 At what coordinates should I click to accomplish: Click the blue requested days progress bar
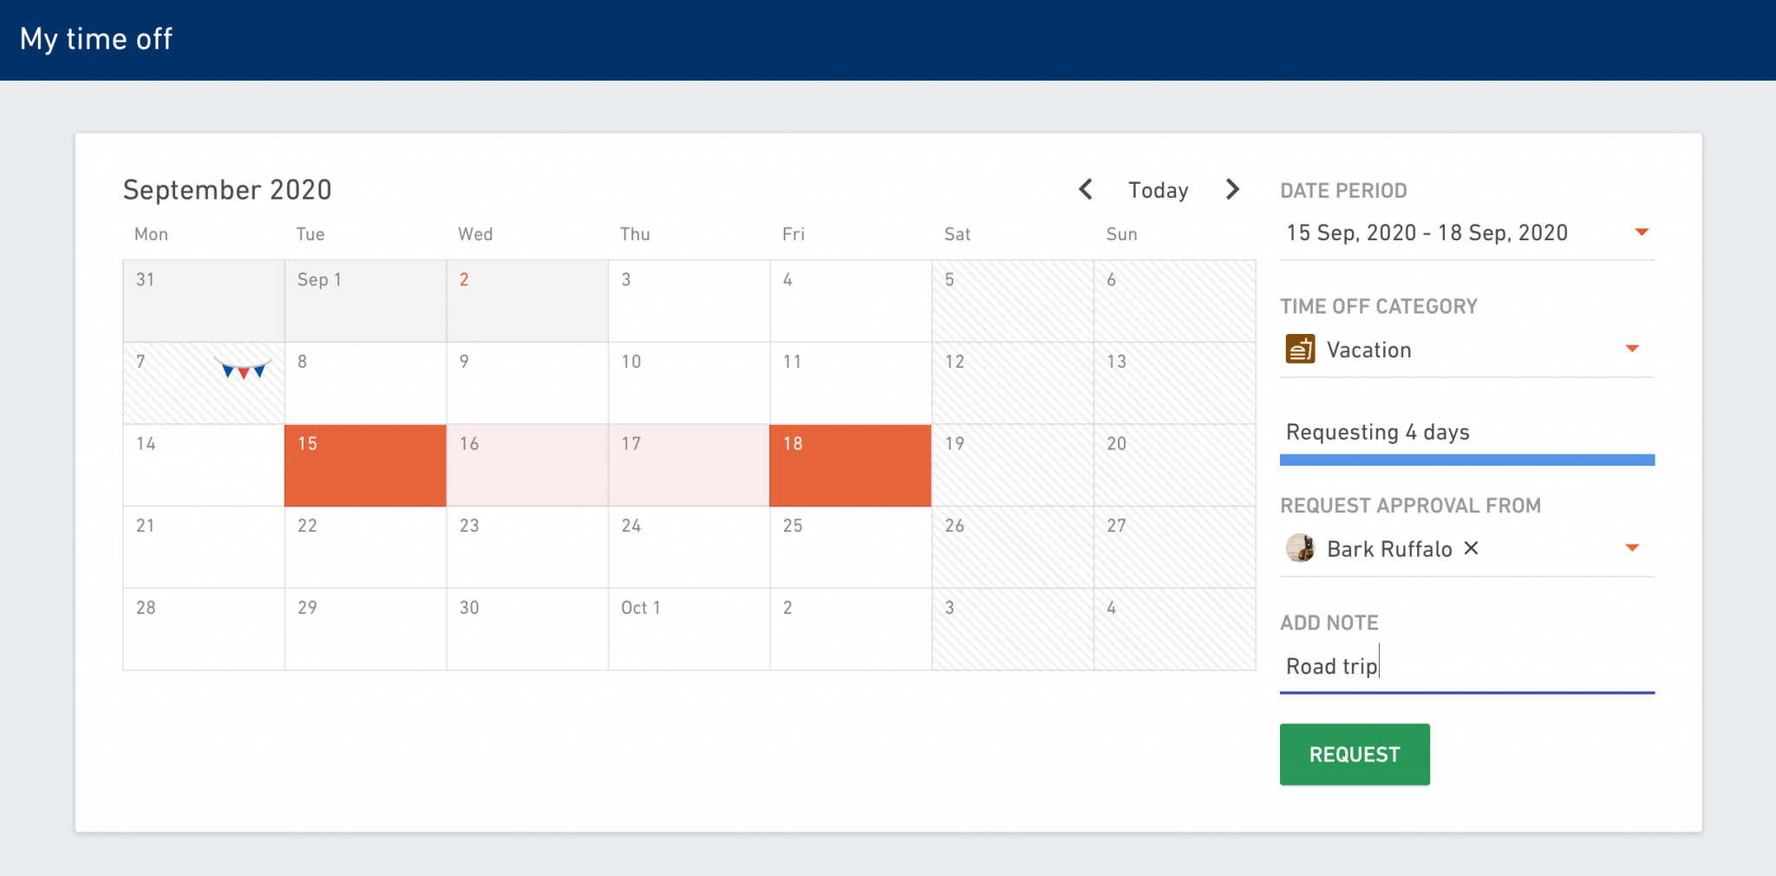pyautogui.click(x=1467, y=460)
